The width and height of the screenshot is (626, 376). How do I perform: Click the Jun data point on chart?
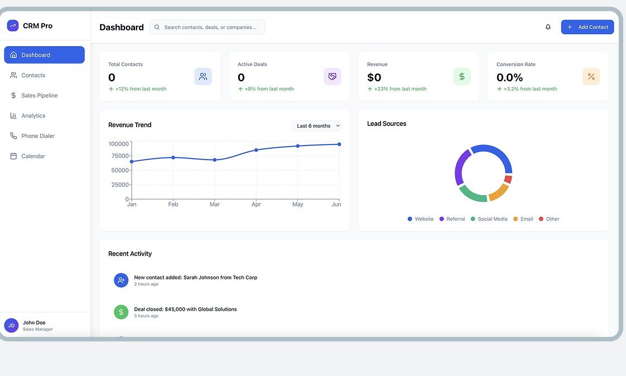[339, 144]
